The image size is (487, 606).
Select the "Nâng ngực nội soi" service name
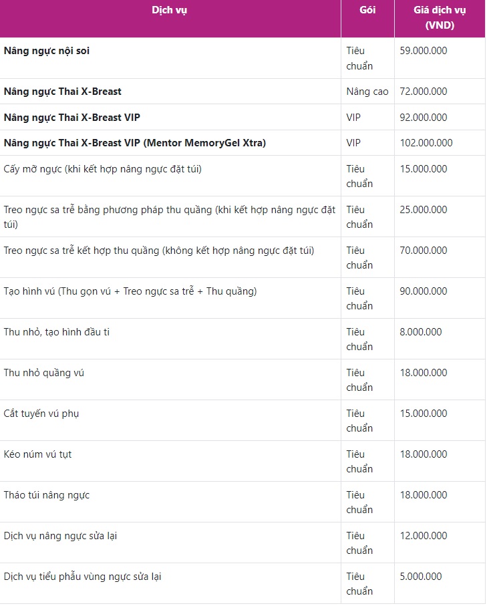[x=47, y=51]
